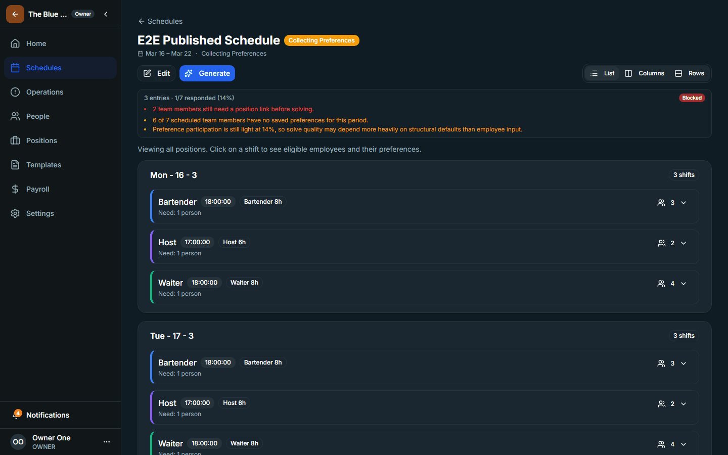Image resolution: width=728 pixels, height=455 pixels.
Task: Click the Payroll dollar icon
Action: pyautogui.click(x=15, y=189)
